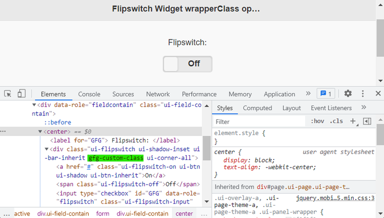384x218 pixels.
Task: Open the Memory tab
Action: [x=240, y=94]
